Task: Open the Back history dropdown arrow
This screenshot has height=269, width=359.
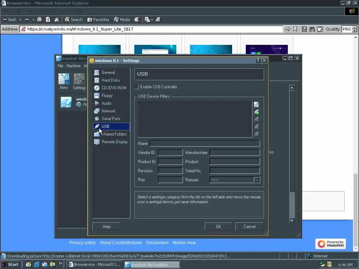Action: (x=20, y=20)
